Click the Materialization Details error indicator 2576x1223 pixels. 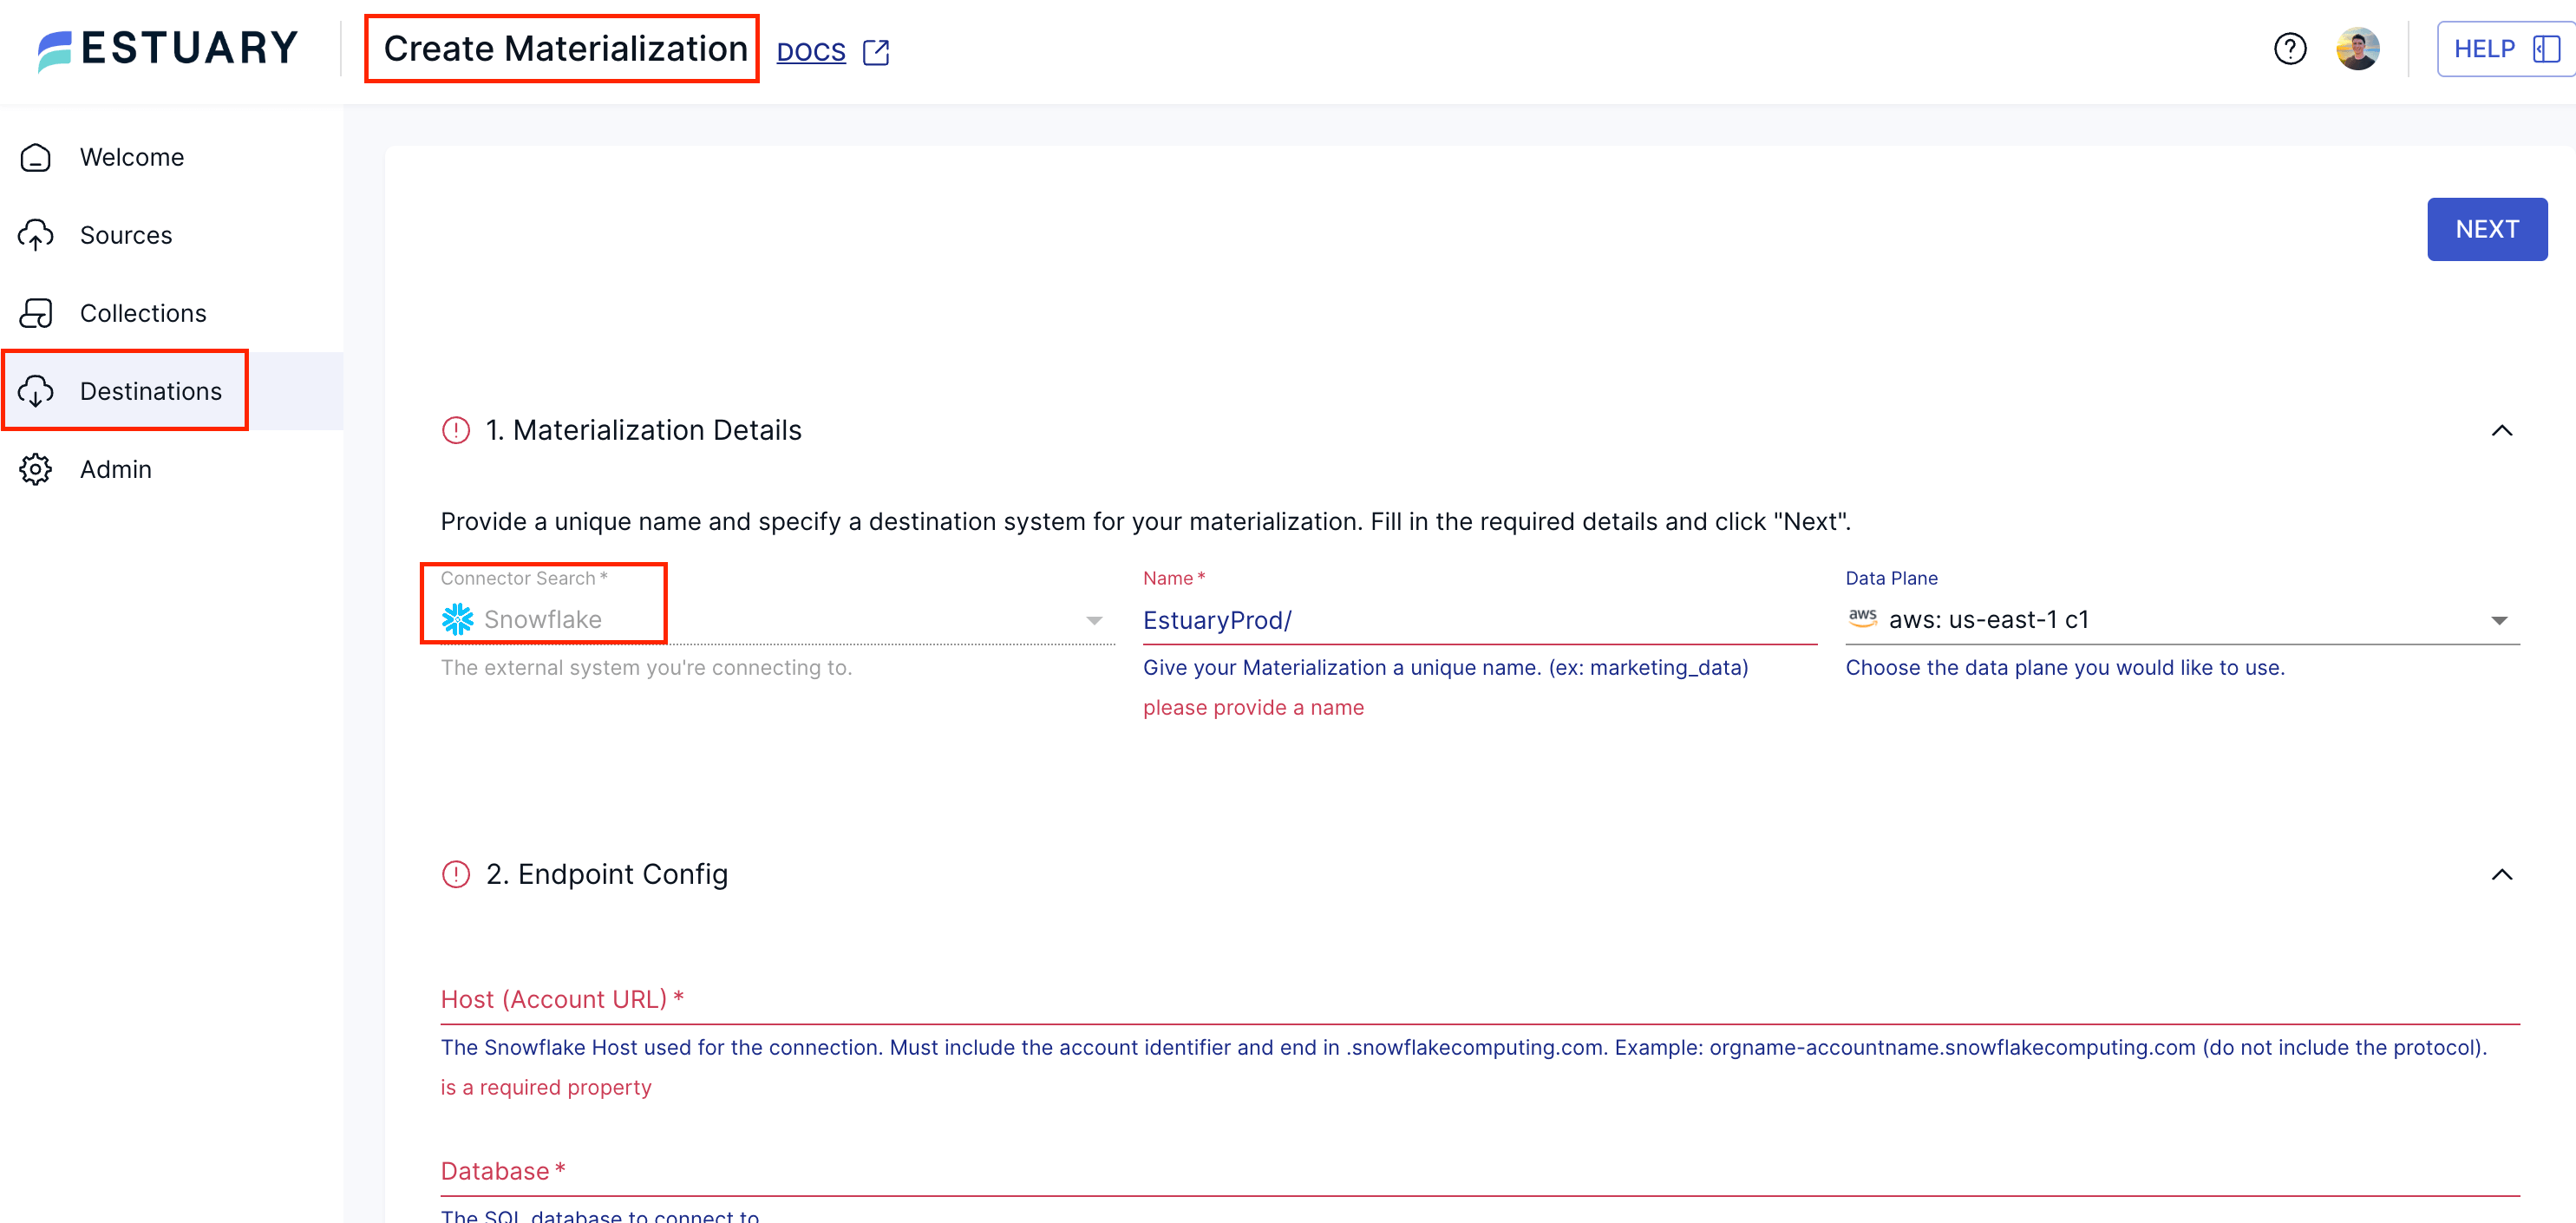pos(456,430)
